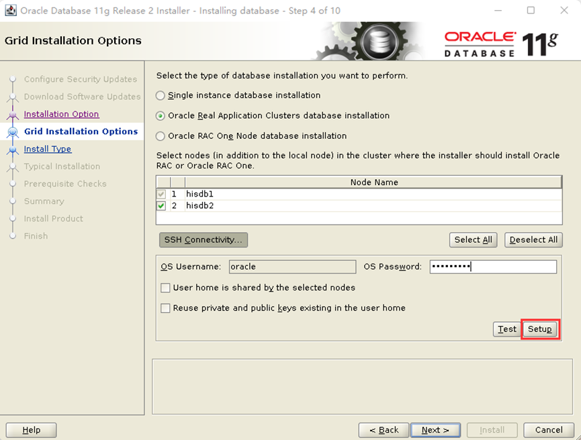
Task: Go Back to previous step
Action: click(384, 430)
